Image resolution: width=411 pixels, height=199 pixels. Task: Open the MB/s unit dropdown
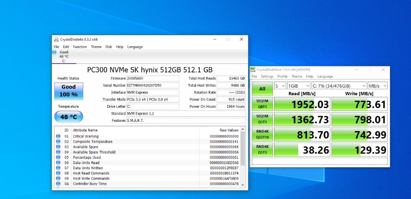(x=378, y=86)
